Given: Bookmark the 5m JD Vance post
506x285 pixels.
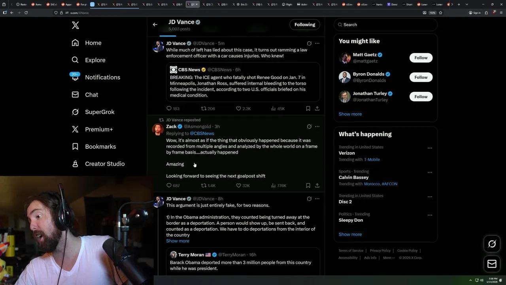Looking at the screenshot, I should coord(308,108).
